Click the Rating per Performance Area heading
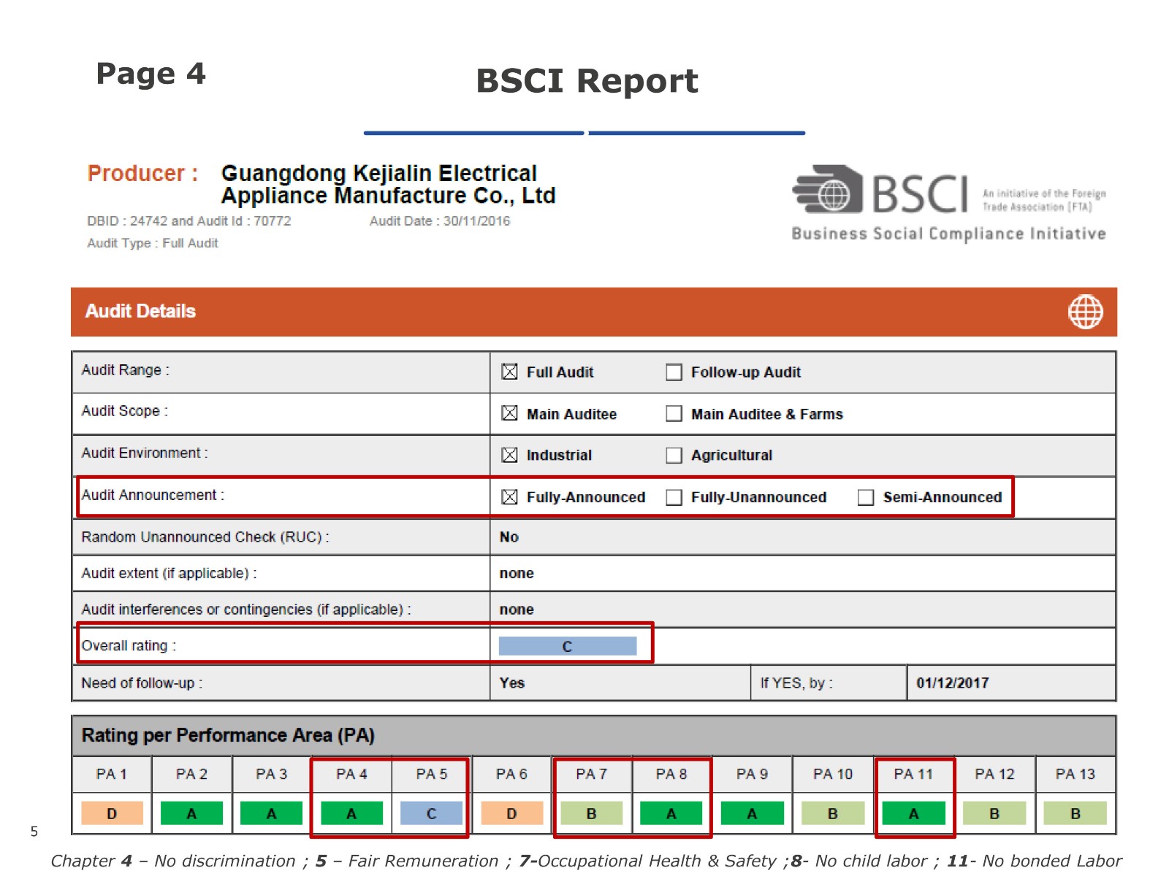 (228, 735)
